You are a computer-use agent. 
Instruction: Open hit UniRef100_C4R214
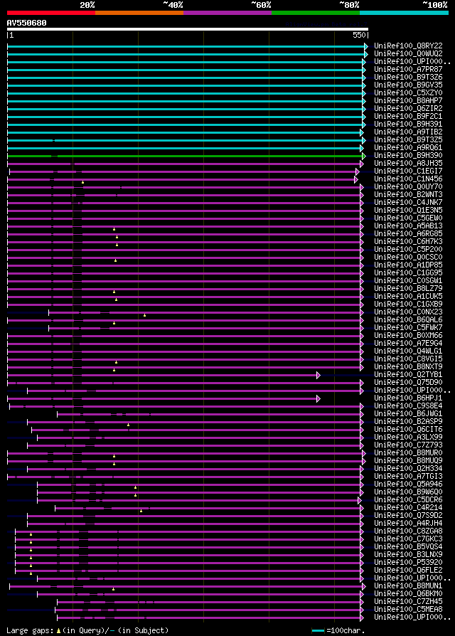click(408, 508)
